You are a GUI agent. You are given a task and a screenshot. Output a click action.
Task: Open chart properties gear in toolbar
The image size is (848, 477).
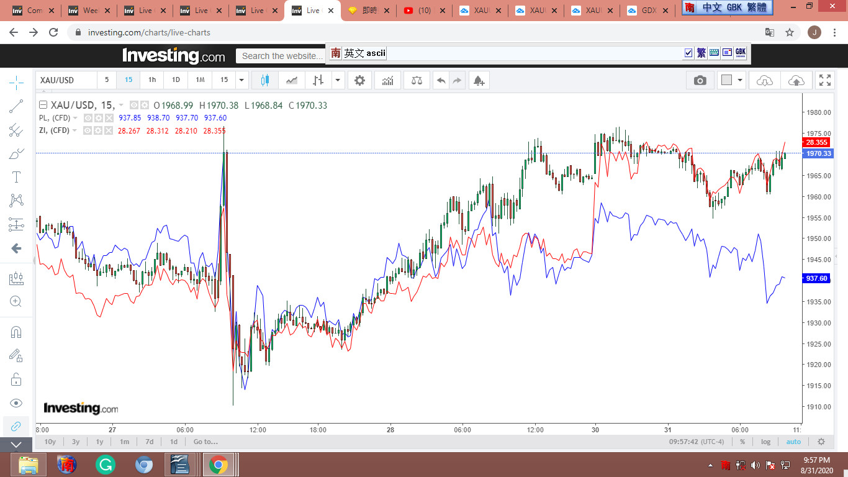point(359,80)
